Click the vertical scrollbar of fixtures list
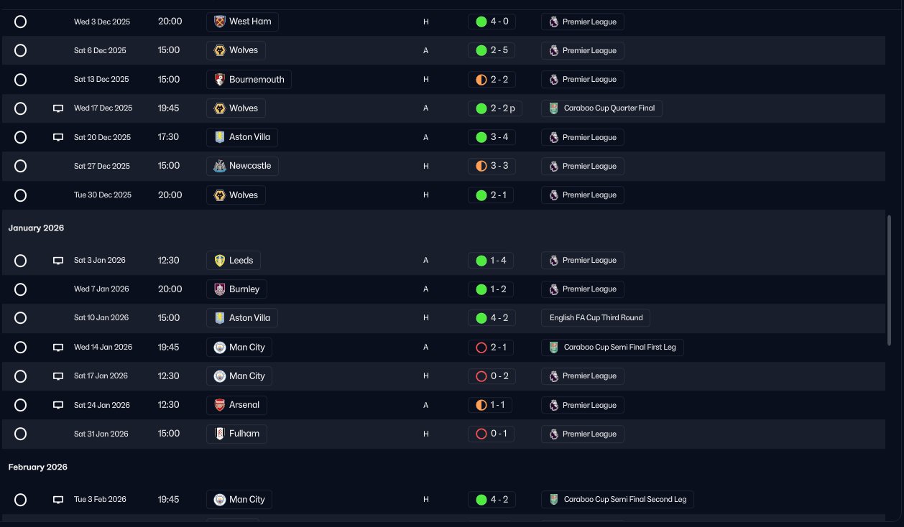This screenshot has height=527, width=904. 890,280
